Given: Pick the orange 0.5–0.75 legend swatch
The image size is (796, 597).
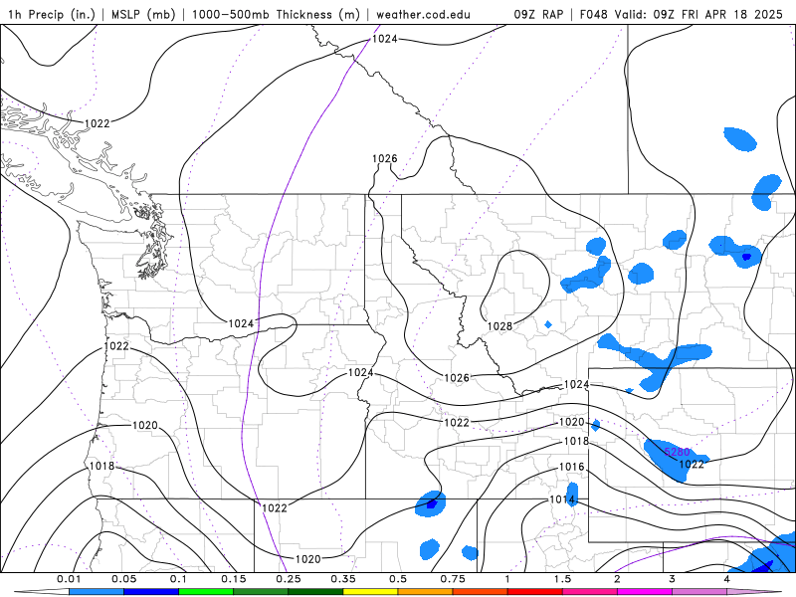Looking at the screenshot, I should (426, 592).
